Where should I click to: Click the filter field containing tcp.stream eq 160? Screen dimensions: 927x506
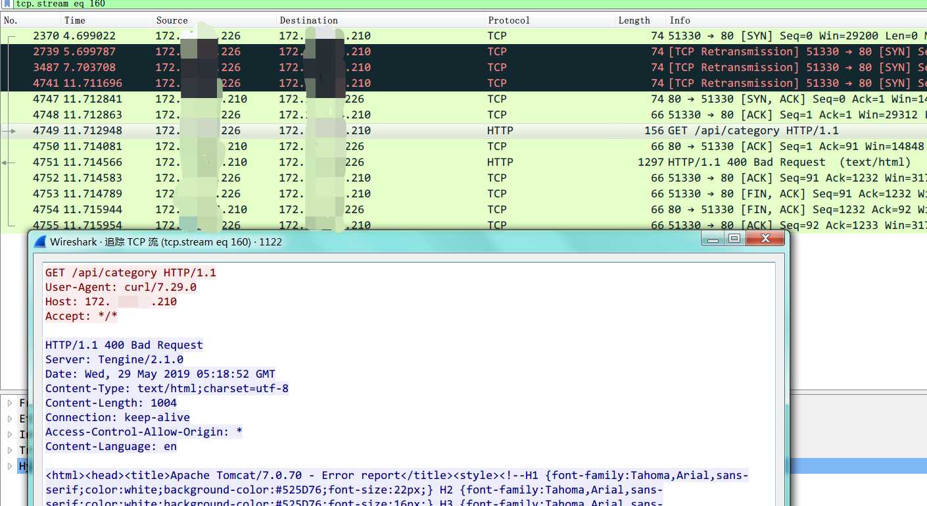(470, 4)
